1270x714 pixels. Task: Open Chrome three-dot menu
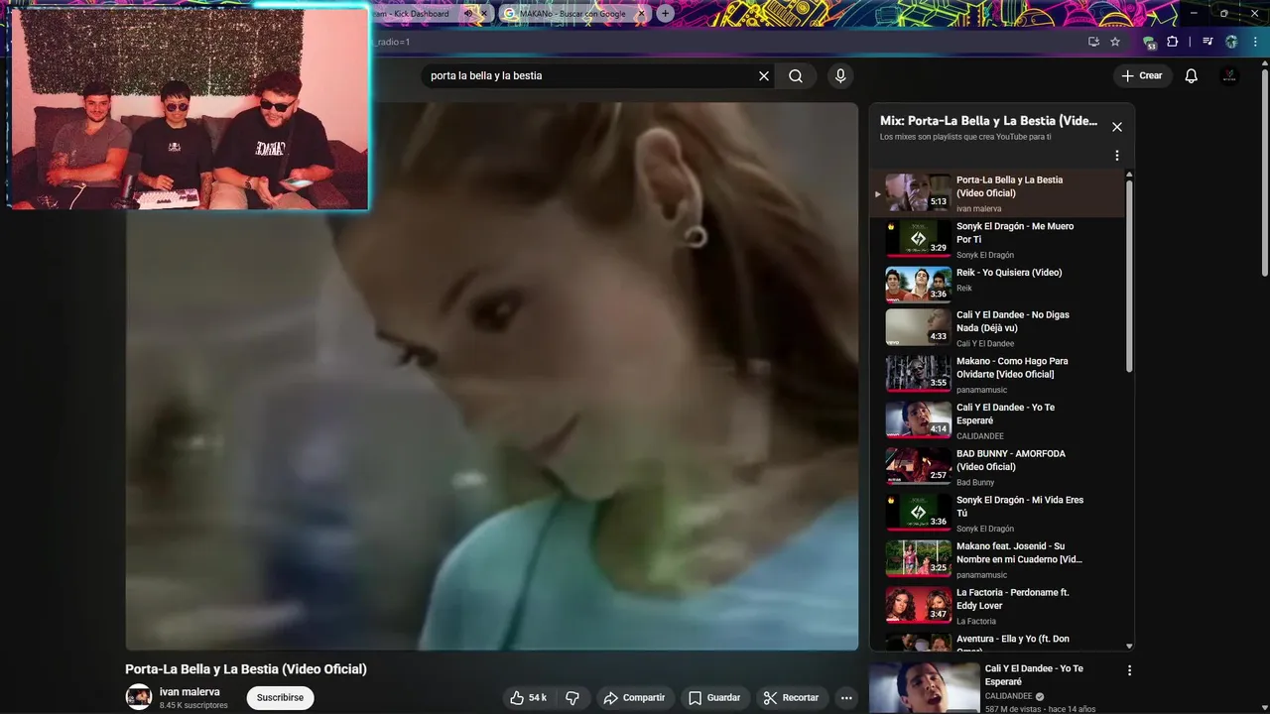click(x=1255, y=42)
